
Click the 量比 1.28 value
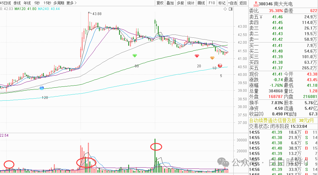pos(313,91)
